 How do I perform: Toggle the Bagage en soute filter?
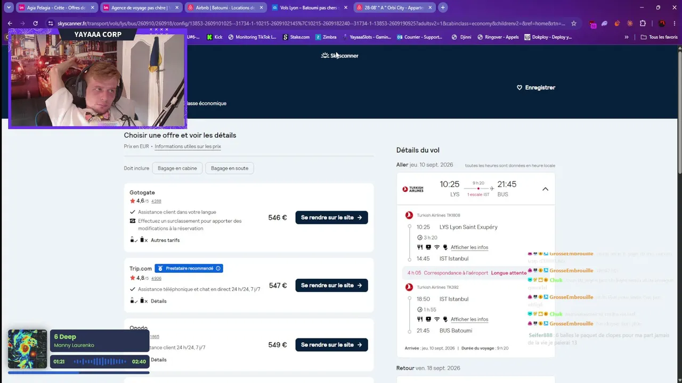(230, 168)
